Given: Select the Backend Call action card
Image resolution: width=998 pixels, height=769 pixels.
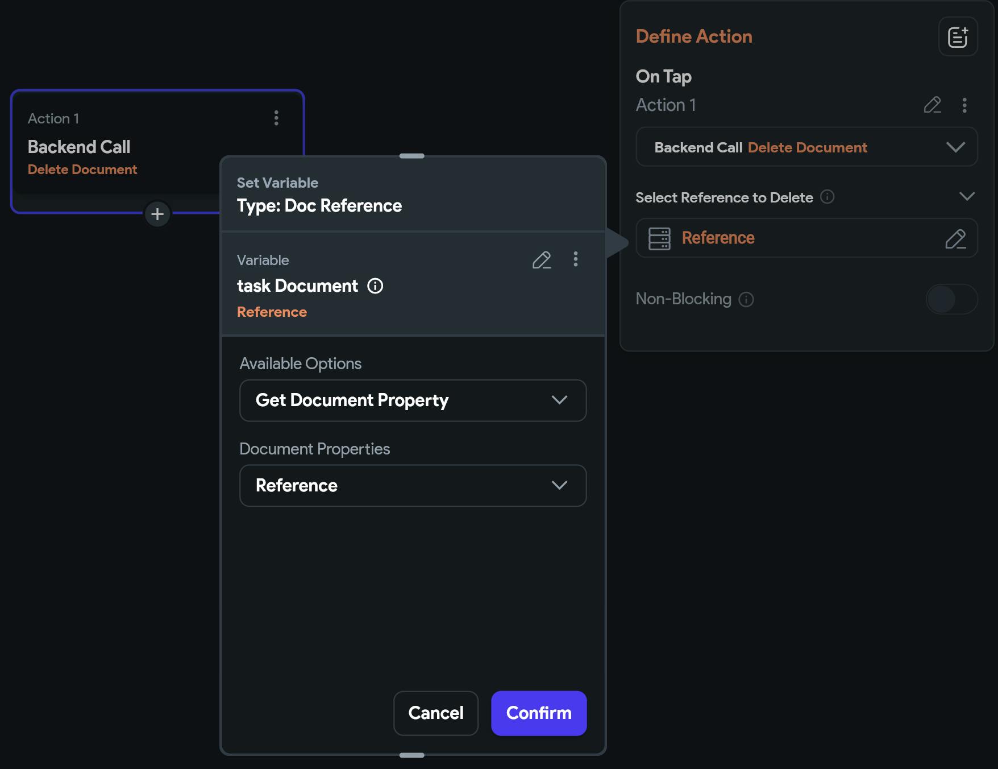Looking at the screenshot, I should pyautogui.click(x=114, y=148).
